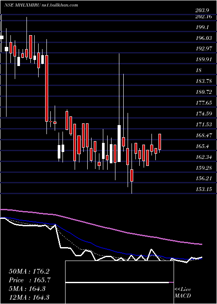217x304 pixels.
Task: Click the 156.21 price level label
Action: 203,178
